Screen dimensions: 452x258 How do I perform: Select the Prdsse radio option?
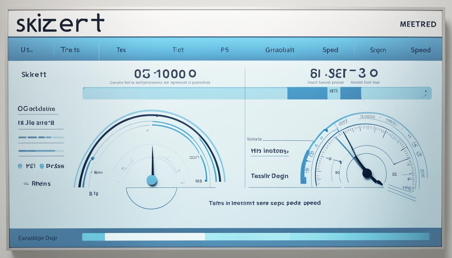tap(52, 166)
